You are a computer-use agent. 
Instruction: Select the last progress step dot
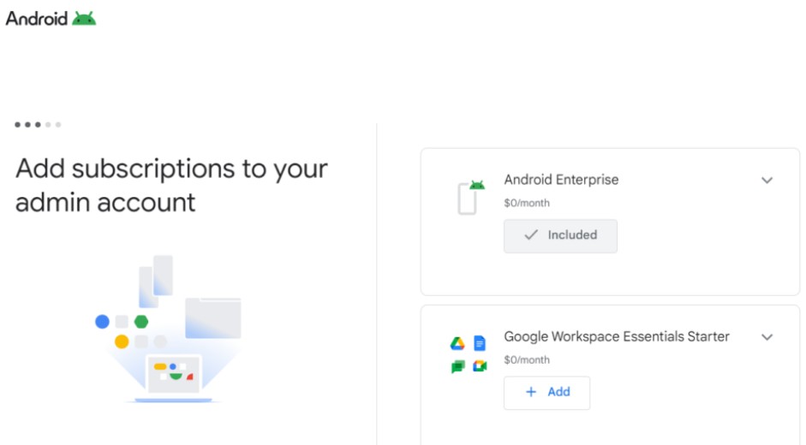[58, 124]
